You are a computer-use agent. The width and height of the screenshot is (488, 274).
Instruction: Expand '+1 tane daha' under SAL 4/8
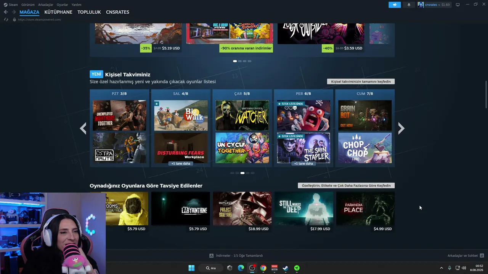point(181,164)
